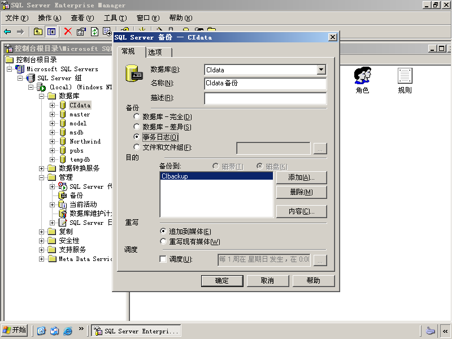The height and width of the screenshot is (339, 452).
Task: Click the 内容 button
Action: [x=301, y=211]
